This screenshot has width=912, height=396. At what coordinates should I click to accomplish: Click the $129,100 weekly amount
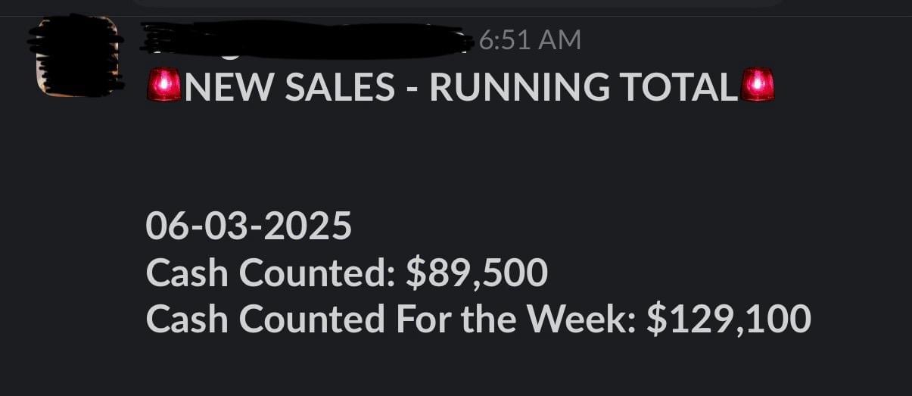coord(729,319)
